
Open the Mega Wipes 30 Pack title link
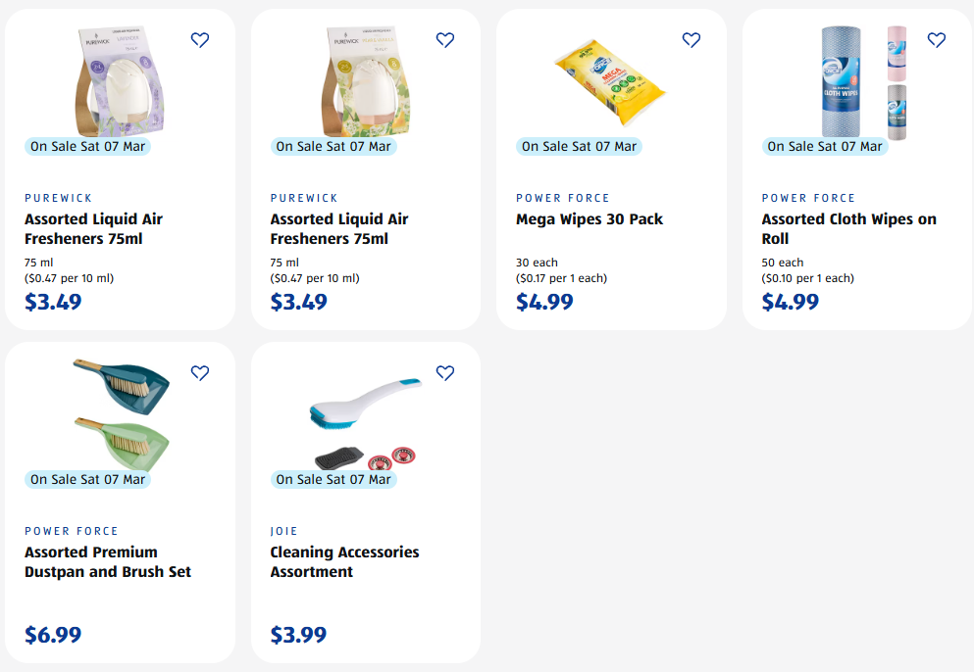(590, 219)
